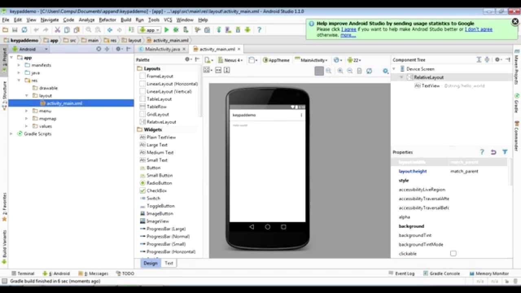The width and height of the screenshot is (521, 293).
Task: Click the Cut scissors icon
Action: (x=57, y=30)
